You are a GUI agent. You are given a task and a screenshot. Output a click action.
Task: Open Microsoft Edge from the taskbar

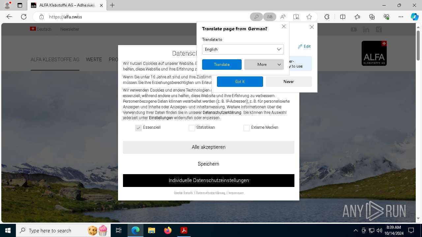click(136, 230)
